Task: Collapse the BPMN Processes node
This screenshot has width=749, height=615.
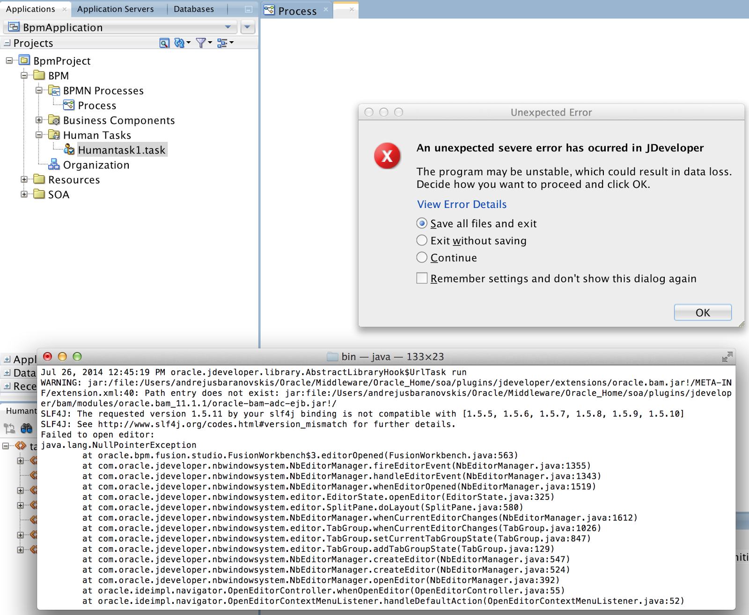Action: (39, 90)
